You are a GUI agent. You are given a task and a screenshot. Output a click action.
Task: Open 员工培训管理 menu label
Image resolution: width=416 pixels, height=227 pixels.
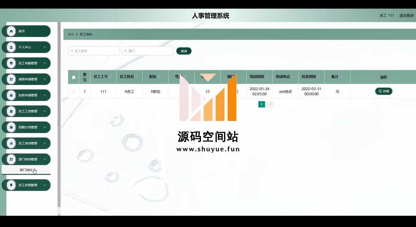(28, 143)
